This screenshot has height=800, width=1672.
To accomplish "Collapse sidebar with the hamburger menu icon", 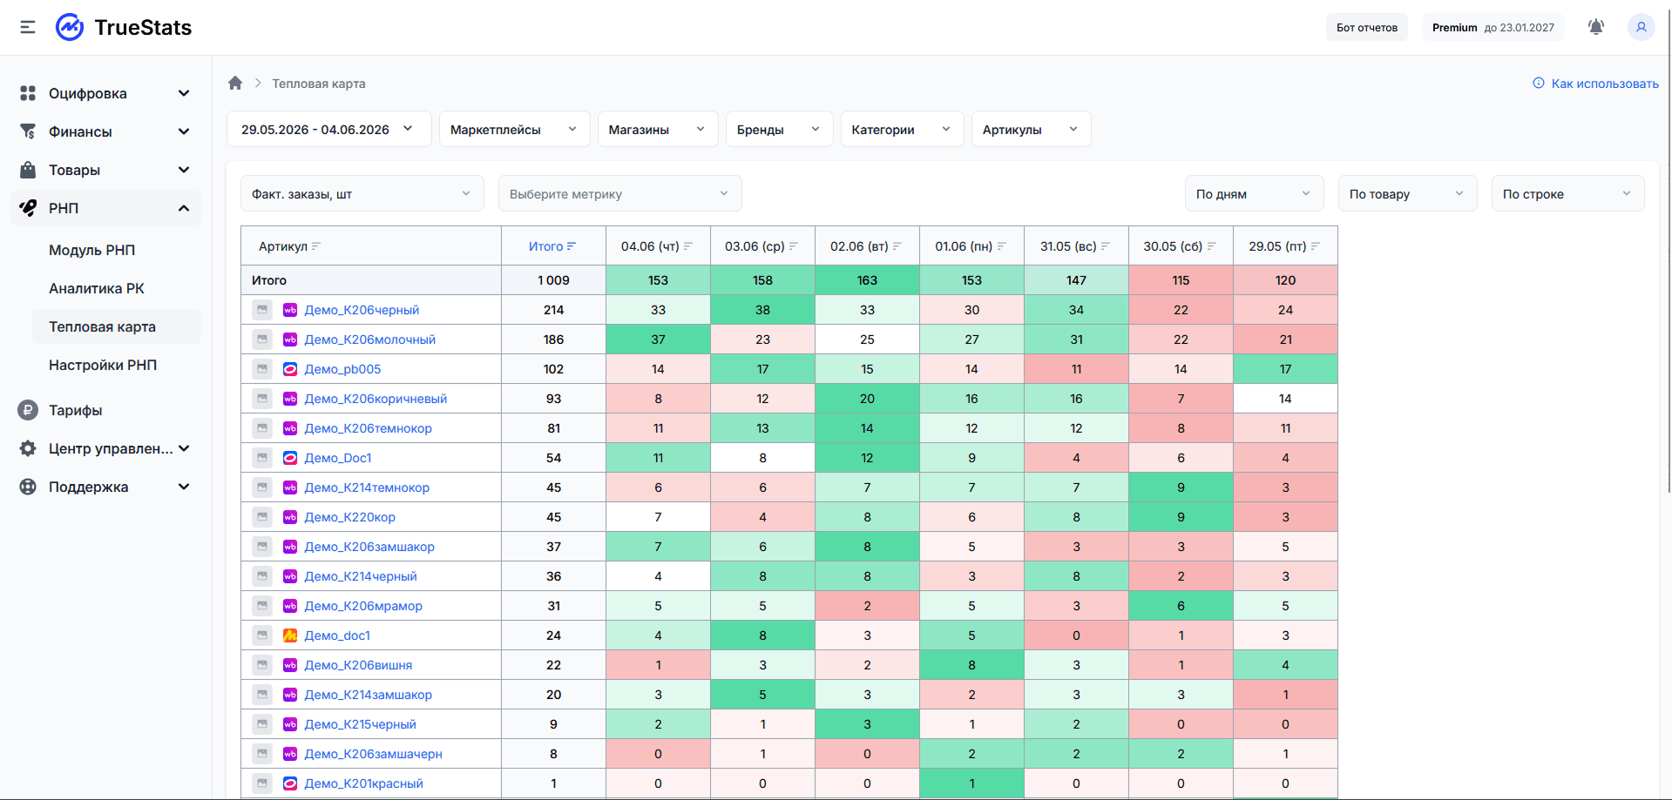I will (28, 27).
